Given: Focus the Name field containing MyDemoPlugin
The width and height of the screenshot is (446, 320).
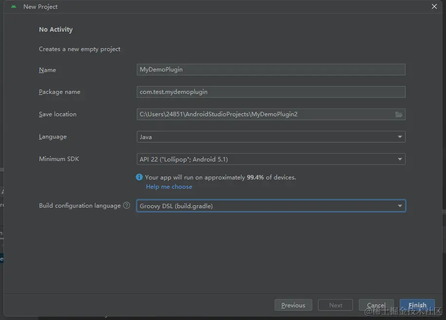Looking at the screenshot, I should coord(271,70).
